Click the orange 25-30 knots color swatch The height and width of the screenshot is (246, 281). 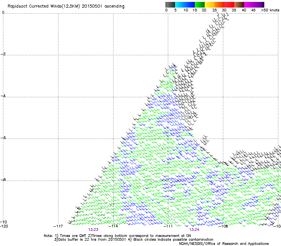pos(219,5)
